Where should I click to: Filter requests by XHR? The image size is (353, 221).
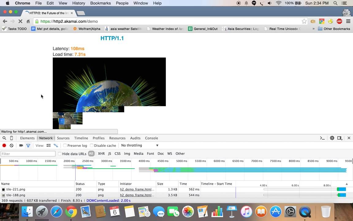[101, 153]
